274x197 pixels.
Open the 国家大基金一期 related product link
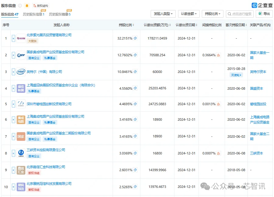point(259,55)
